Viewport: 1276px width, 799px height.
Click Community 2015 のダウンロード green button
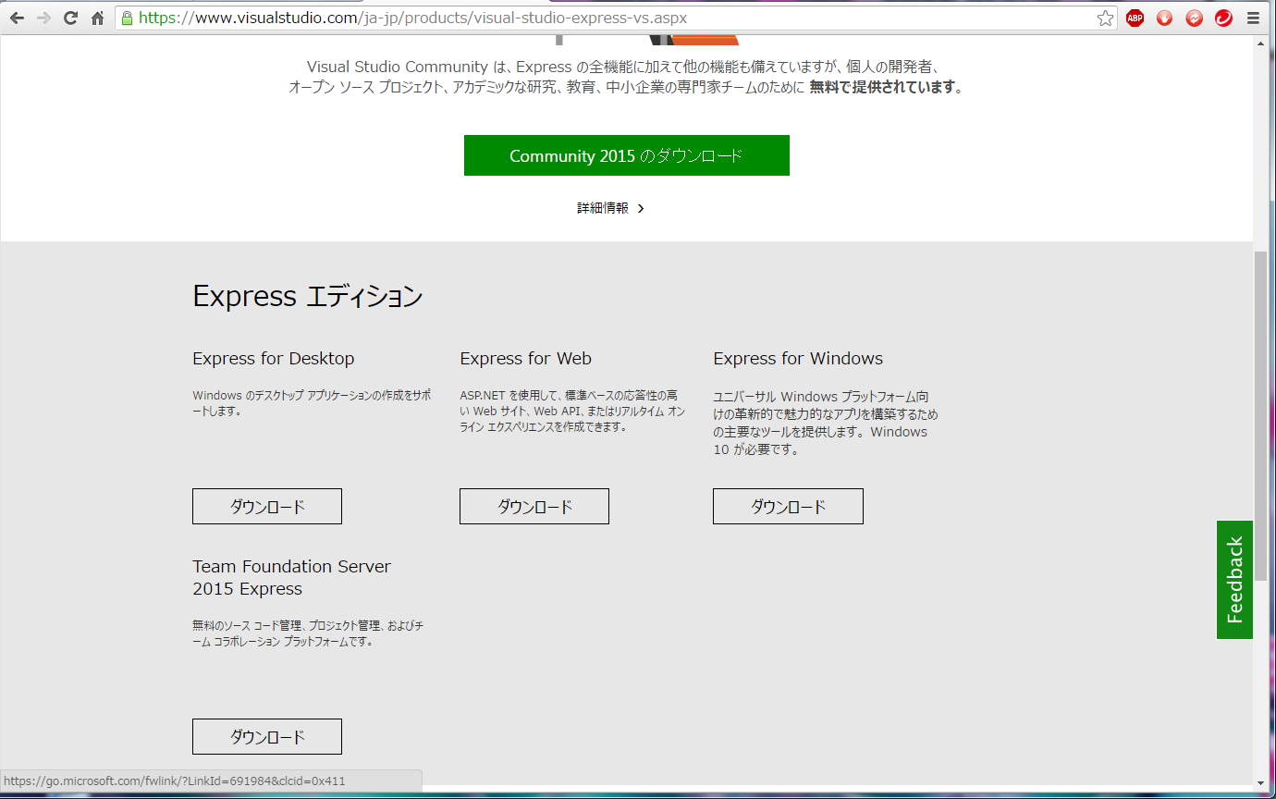pyautogui.click(x=627, y=155)
